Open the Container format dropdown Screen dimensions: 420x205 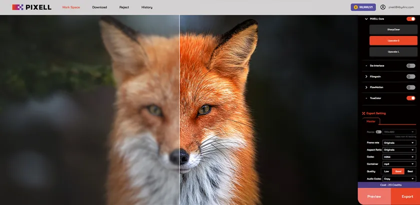399,164
